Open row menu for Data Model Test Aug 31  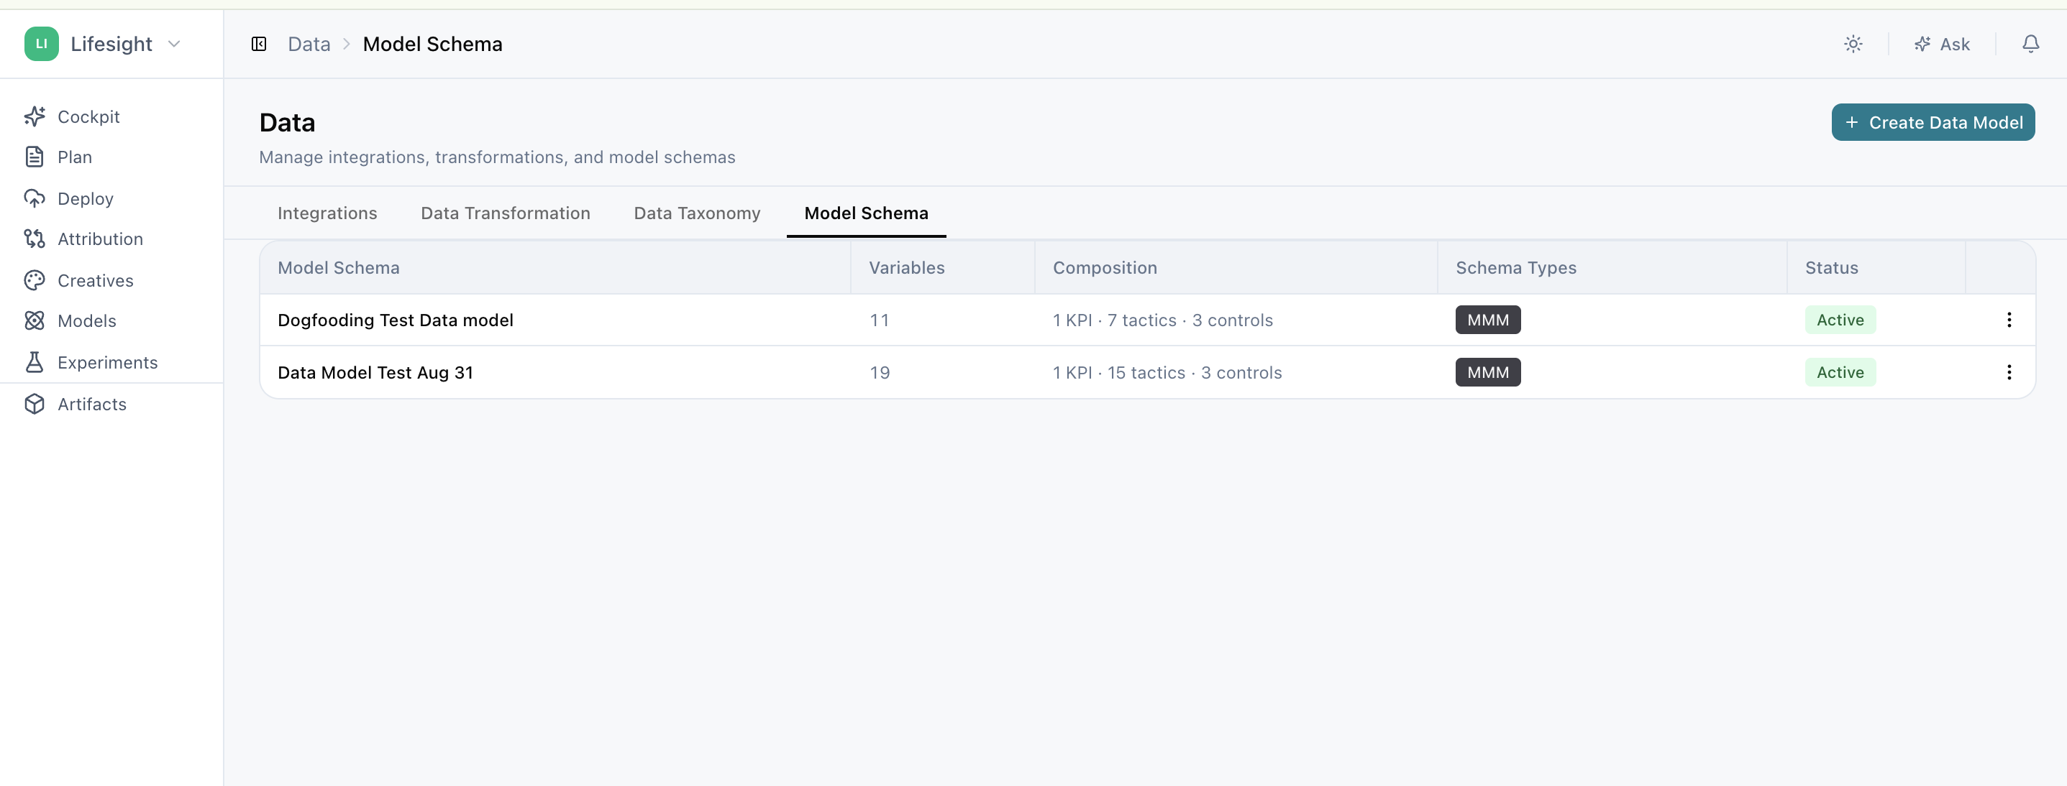click(x=2009, y=371)
